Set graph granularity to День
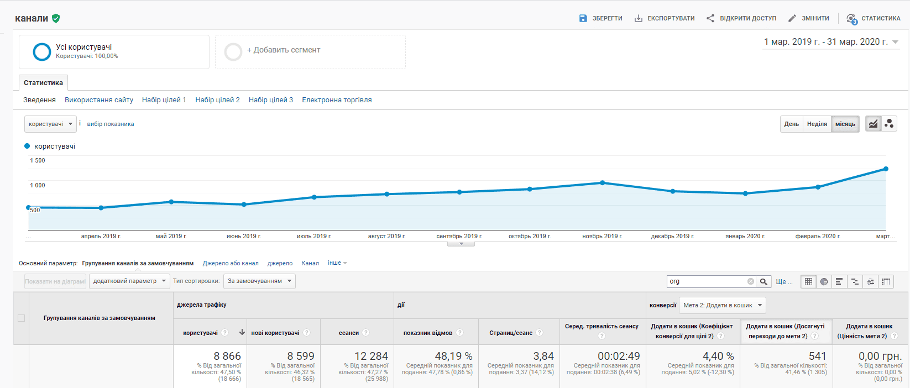The width and height of the screenshot is (910, 388). coord(791,124)
